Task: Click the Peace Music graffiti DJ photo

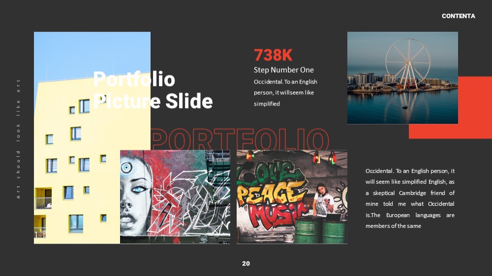Action: coord(292,197)
